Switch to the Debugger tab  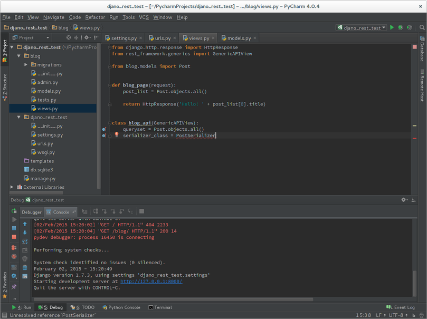[x=32, y=212]
